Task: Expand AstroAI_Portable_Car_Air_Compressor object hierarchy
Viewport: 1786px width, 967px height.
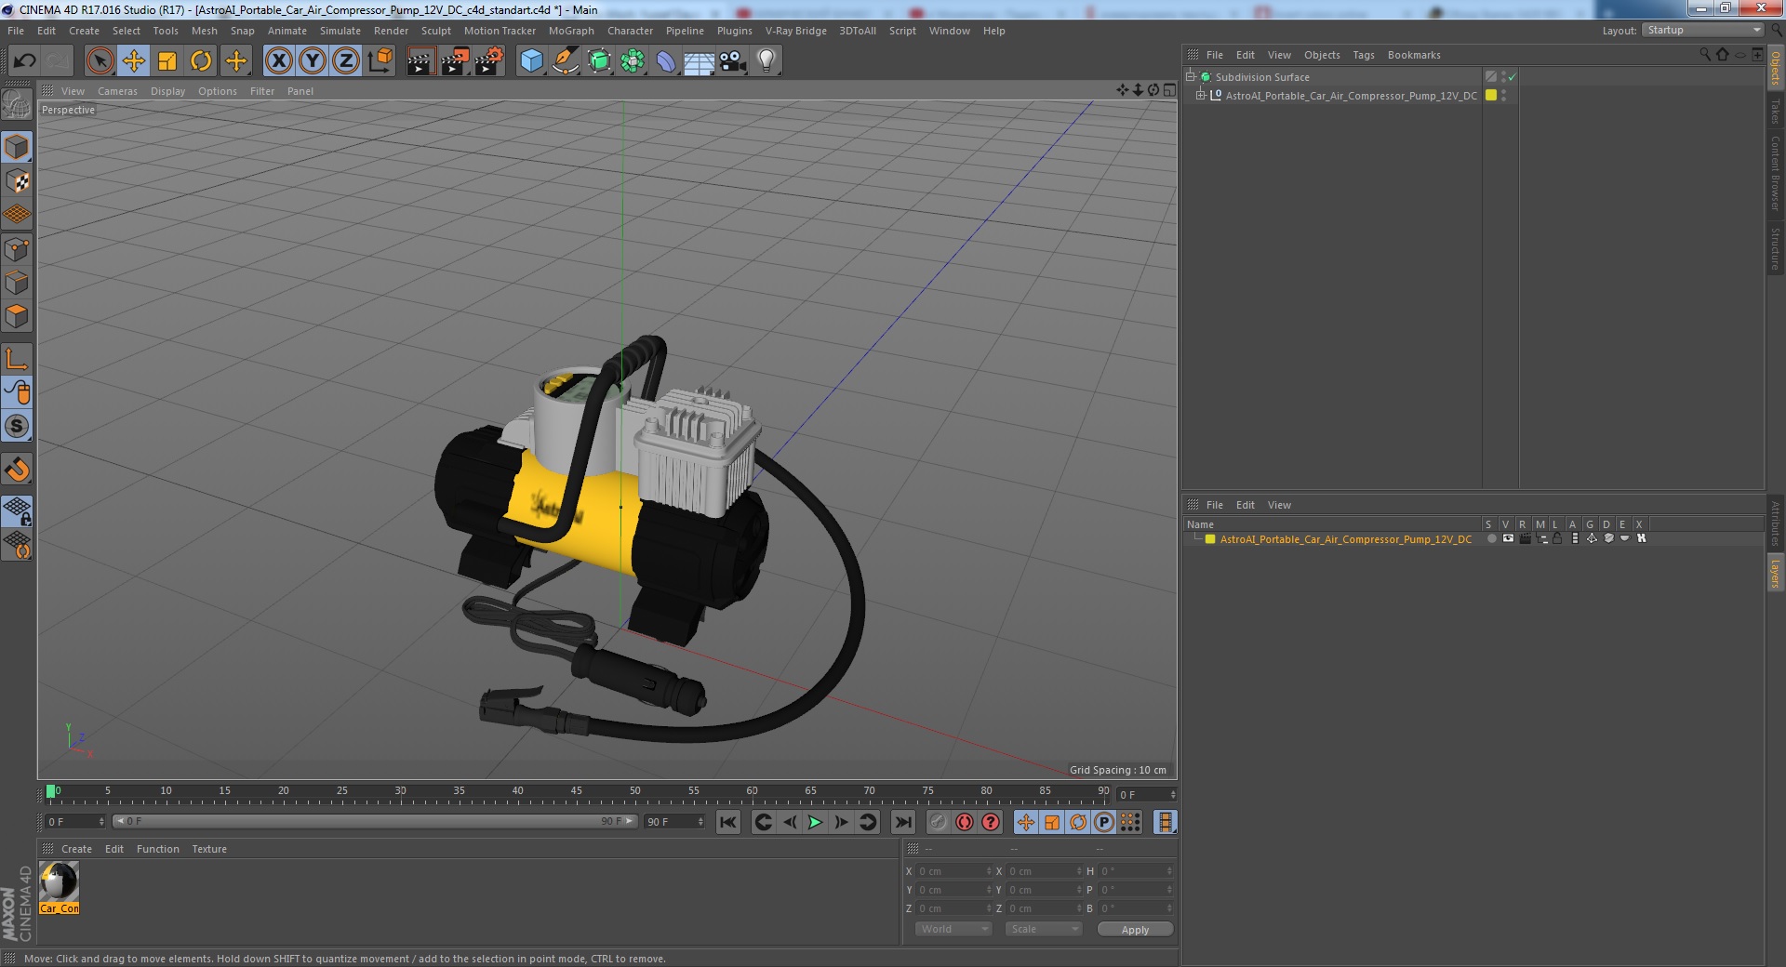Action: (1200, 95)
